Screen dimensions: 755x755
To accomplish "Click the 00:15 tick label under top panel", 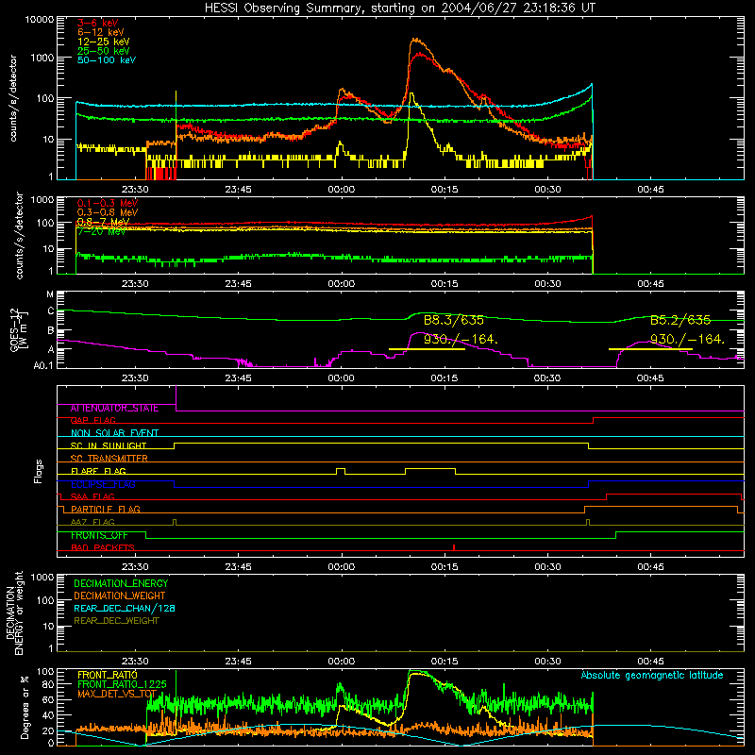I will 445,190.
